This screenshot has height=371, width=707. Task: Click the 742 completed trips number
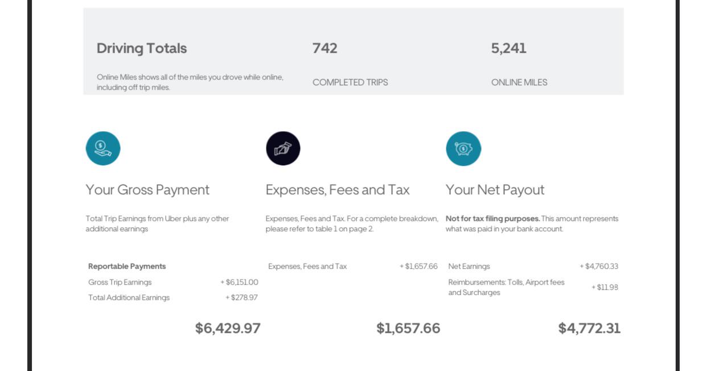pos(324,48)
